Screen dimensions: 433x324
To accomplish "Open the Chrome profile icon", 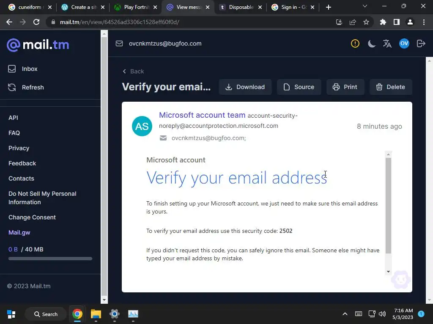I will click(x=410, y=22).
